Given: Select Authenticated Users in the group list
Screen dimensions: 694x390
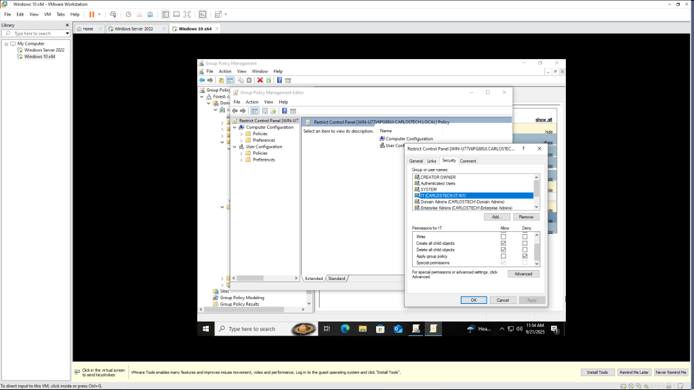Looking at the screenshot, I should click(x=438, y=183).
